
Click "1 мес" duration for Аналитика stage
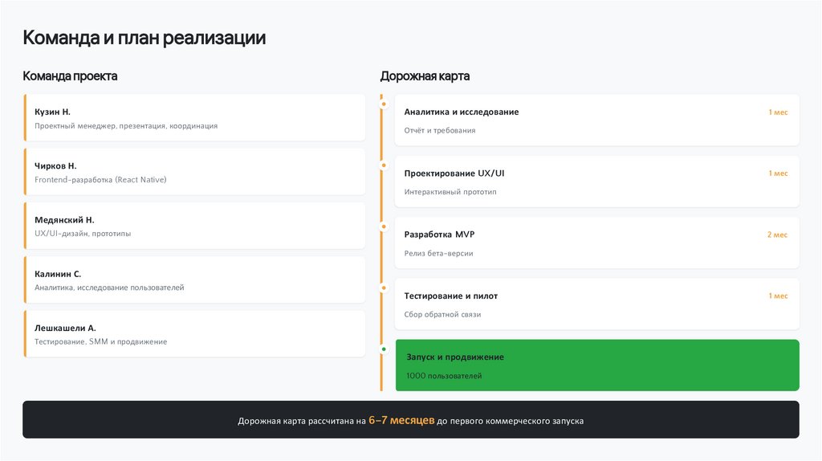(x=778, y=112)
